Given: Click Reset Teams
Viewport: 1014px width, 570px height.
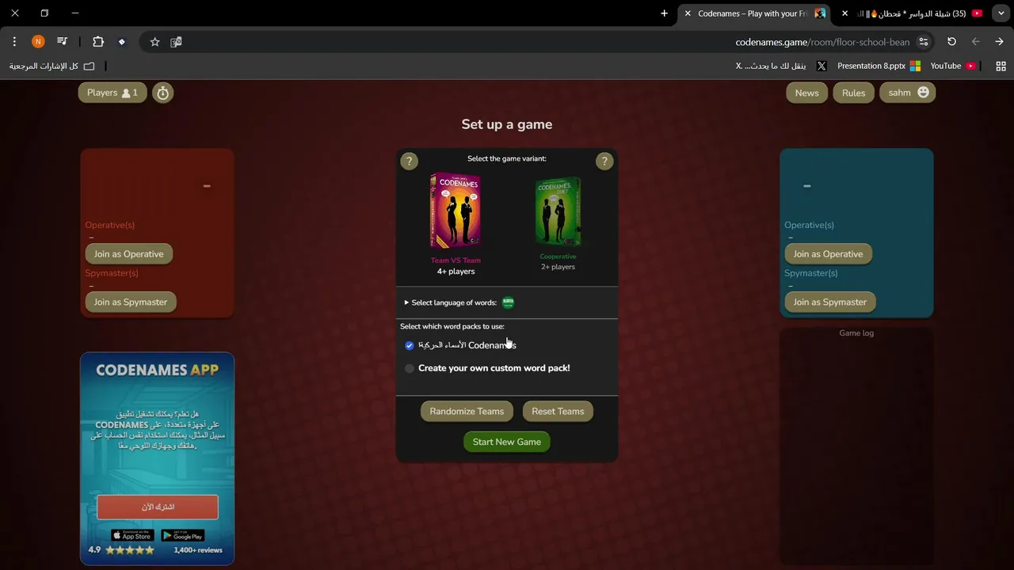Looking at the screenshot, I should pos(558,411).
